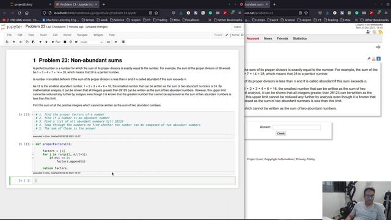Open the Widgets menu in Jupyter
This screenshot has width=391, height=220.
tap(98, 35)
